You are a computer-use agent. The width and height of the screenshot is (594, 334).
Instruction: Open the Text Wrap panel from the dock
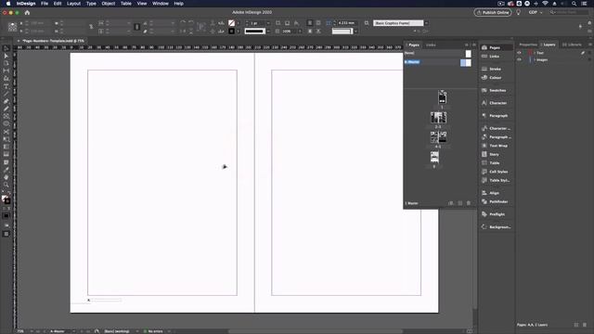(495, 146)
